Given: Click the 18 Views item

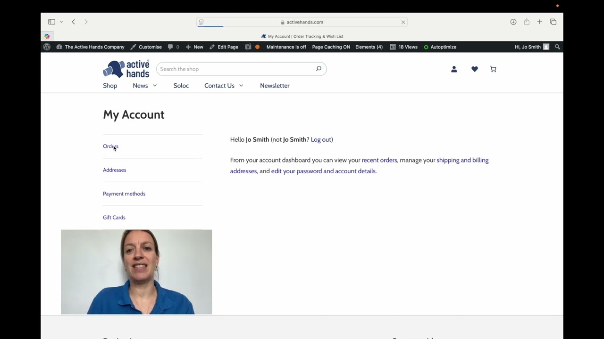Looking at the screenshot, I should 403,47.
